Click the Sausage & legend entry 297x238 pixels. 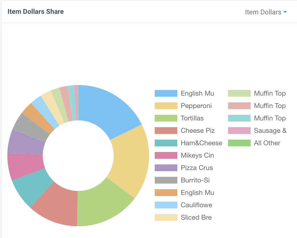pyautogui.click(x=257, y=131)
